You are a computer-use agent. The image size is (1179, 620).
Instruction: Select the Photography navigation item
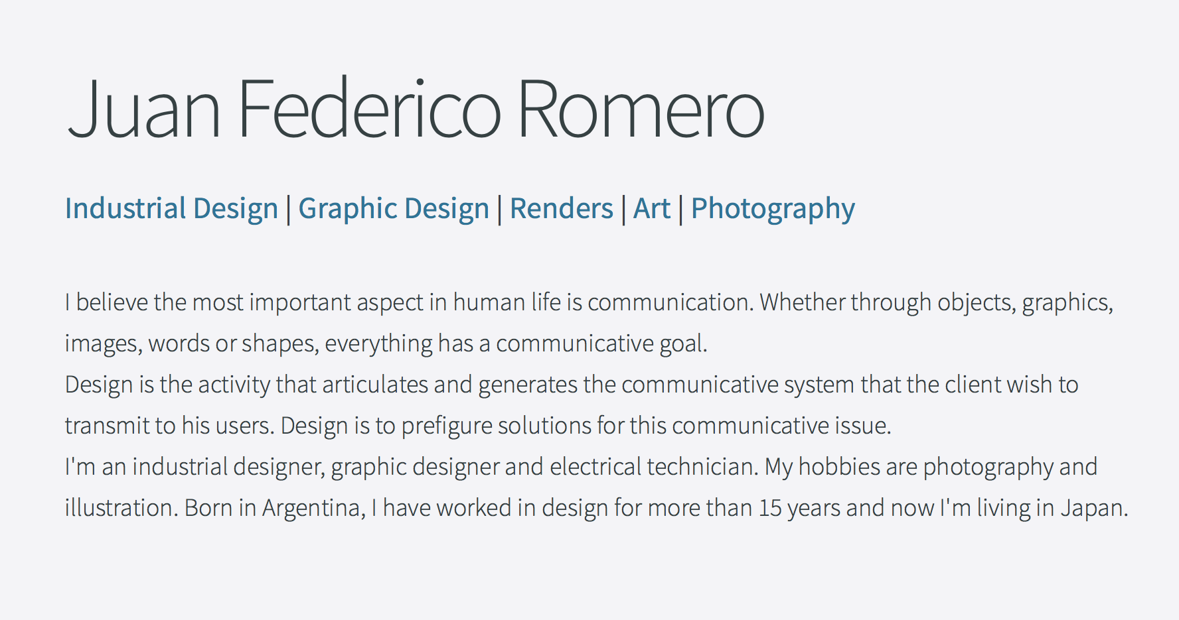pyautogui.click(x=773, y=208)
